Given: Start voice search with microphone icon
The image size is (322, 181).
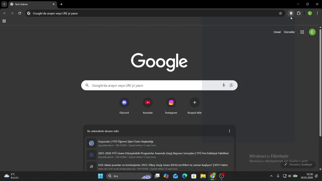Looking at the screenshot, I should pyautogui.click(x=224, y=85).
